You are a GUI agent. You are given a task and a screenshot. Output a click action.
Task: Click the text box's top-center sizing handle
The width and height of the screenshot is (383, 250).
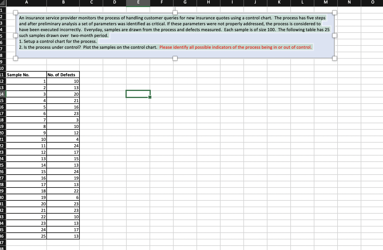pos(175,13)
